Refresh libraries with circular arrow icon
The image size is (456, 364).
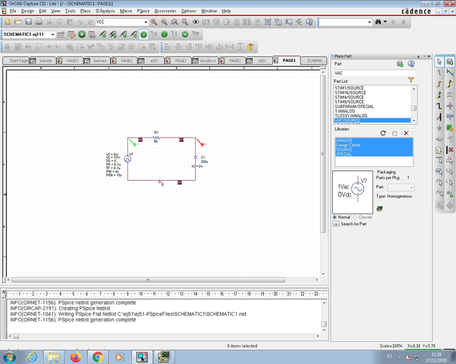coord(383,133)
